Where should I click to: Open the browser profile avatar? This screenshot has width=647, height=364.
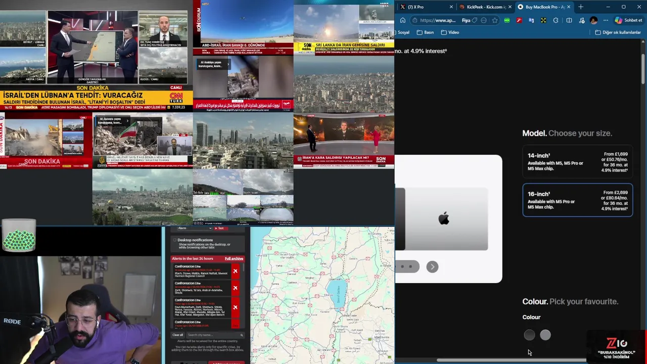pos(593,20)
